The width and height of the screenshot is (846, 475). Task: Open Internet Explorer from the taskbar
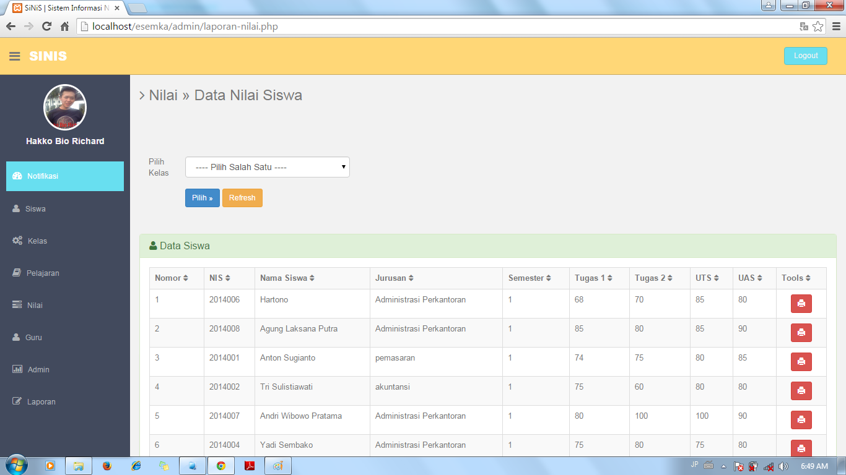tap(136, 466)
